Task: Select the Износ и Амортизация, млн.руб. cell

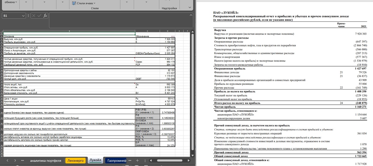Action: click(x=69, y=50)
